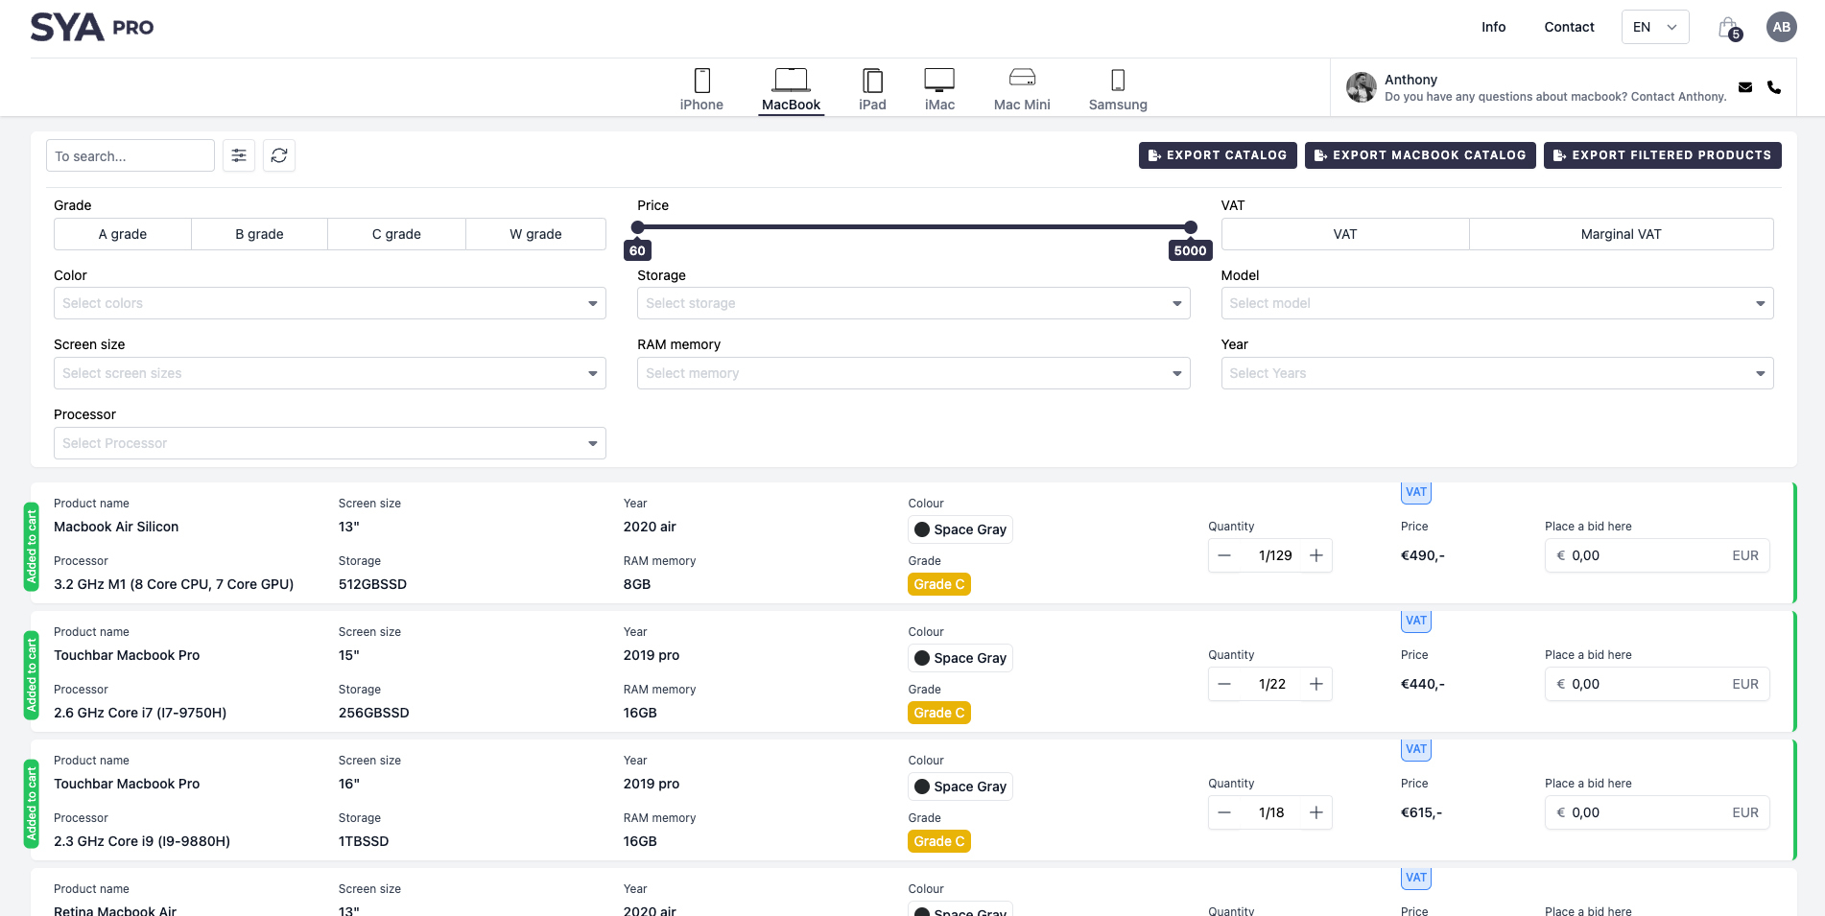Viewport: 1825px width, 916px height.
Task: Click the SYA PRO logo
Action: [x=92, y=27]
